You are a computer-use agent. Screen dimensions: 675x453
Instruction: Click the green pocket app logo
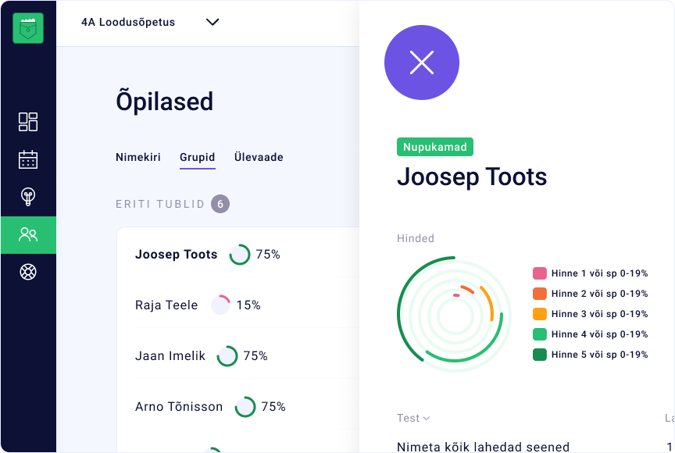pyautogui.click(x=28, y=28)
